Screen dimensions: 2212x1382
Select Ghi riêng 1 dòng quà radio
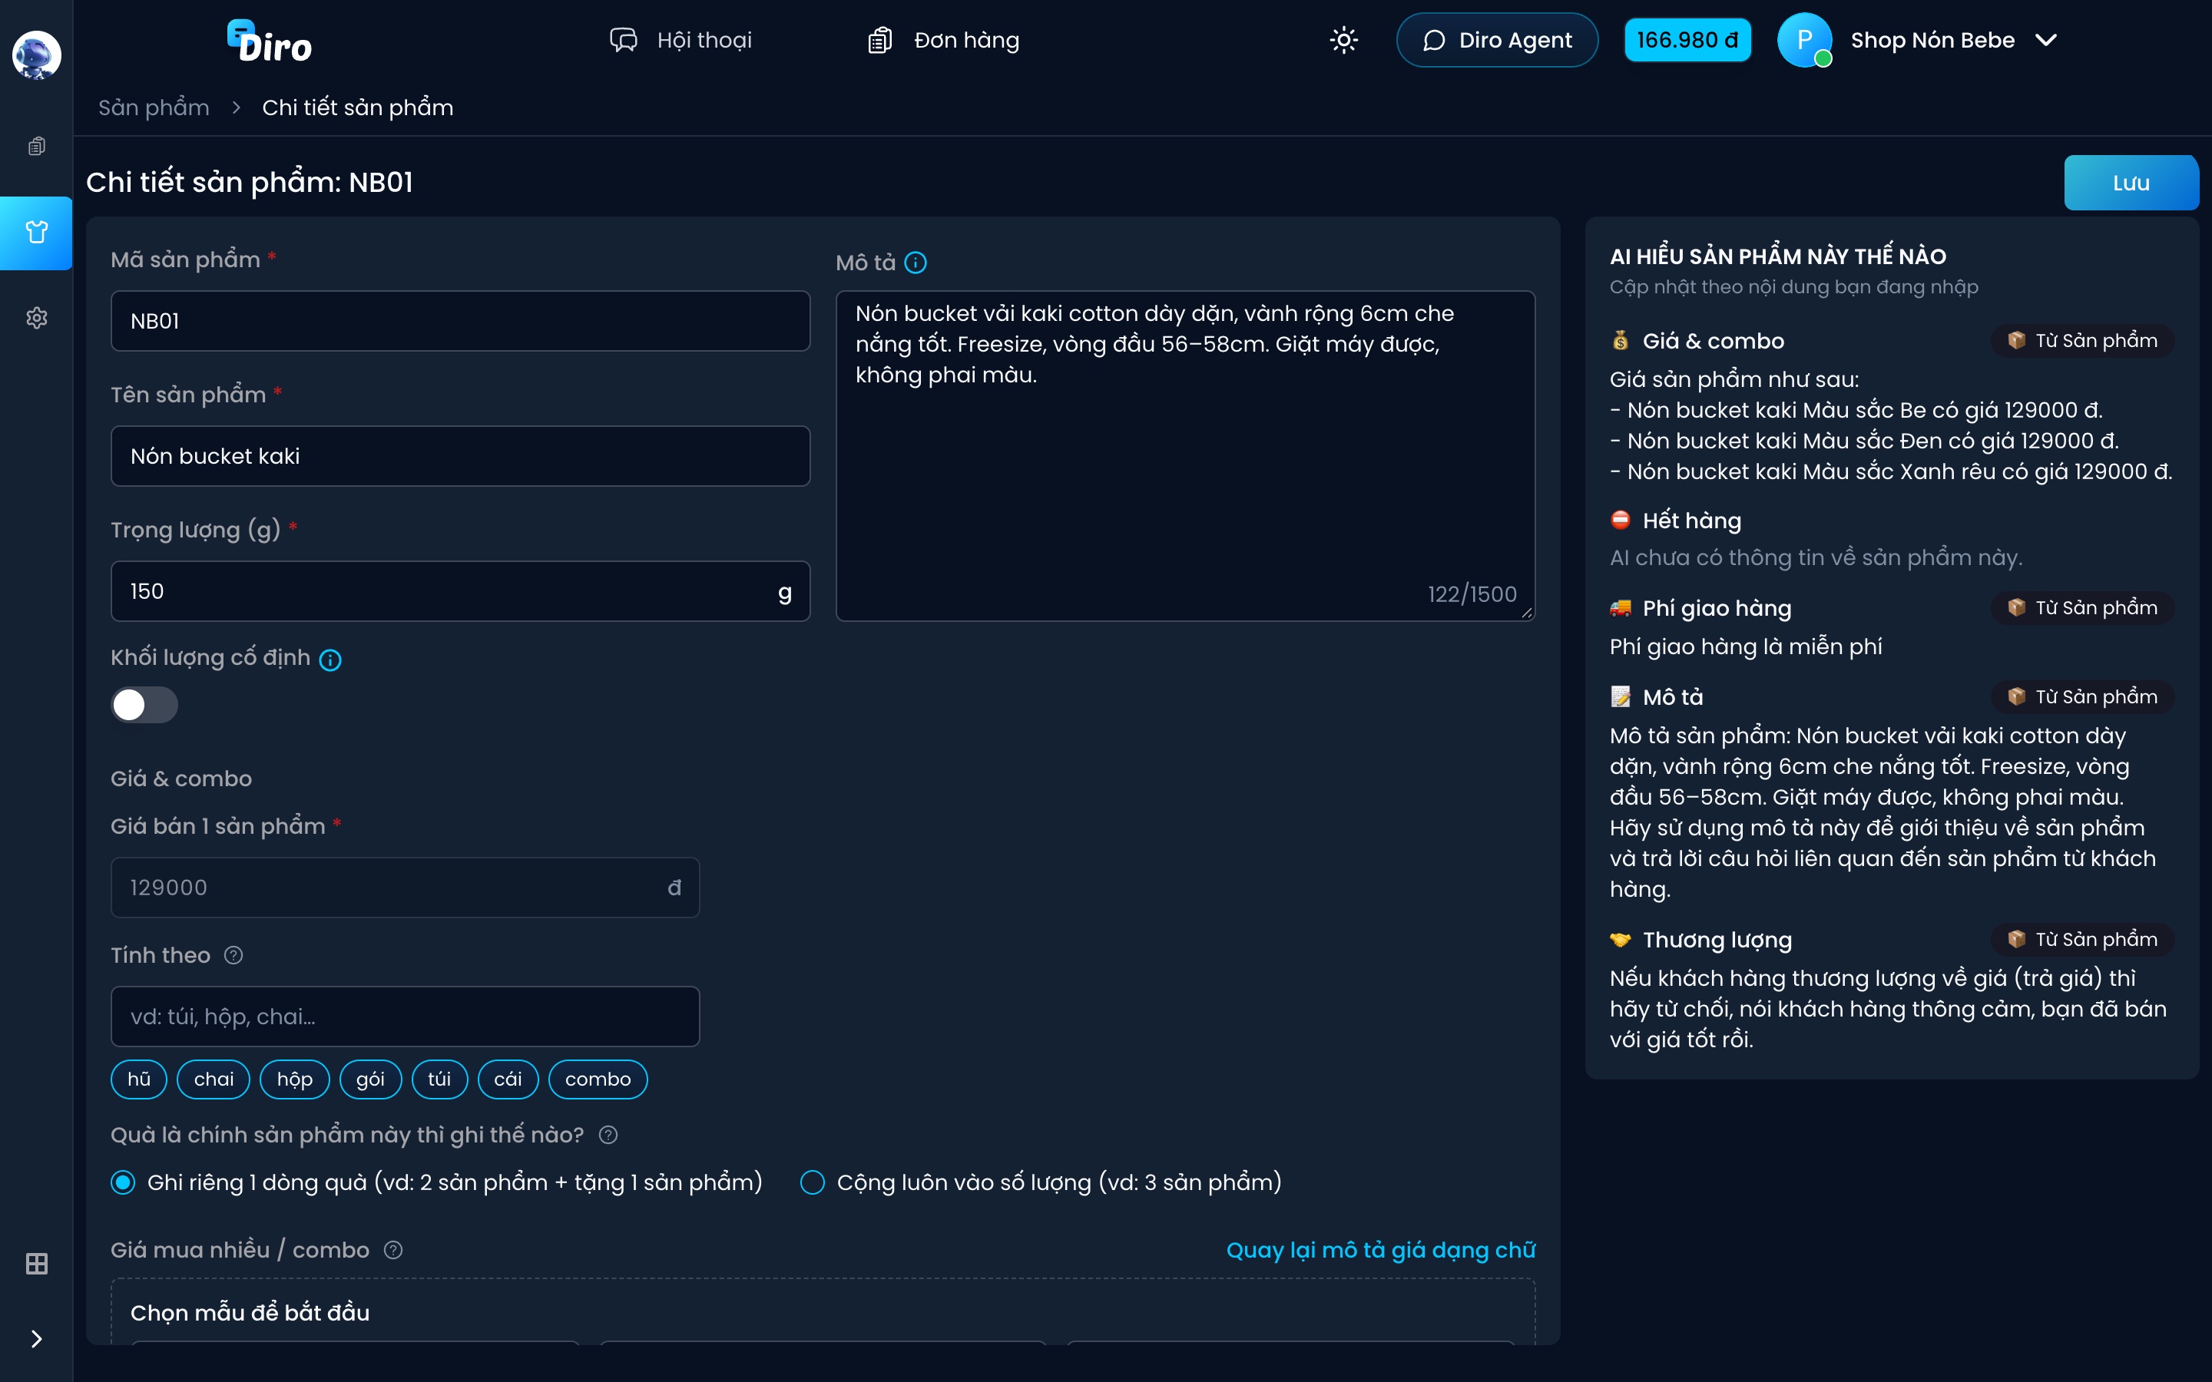pyautogui.click(x=122, y=1182)
